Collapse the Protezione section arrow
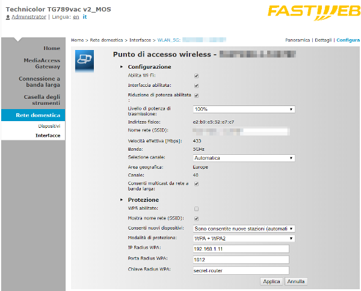The image size is (361, 291). click(x=122, y=199)
